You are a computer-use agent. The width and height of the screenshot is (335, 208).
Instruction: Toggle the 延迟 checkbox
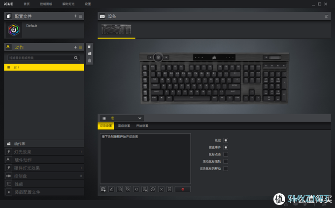226,140
